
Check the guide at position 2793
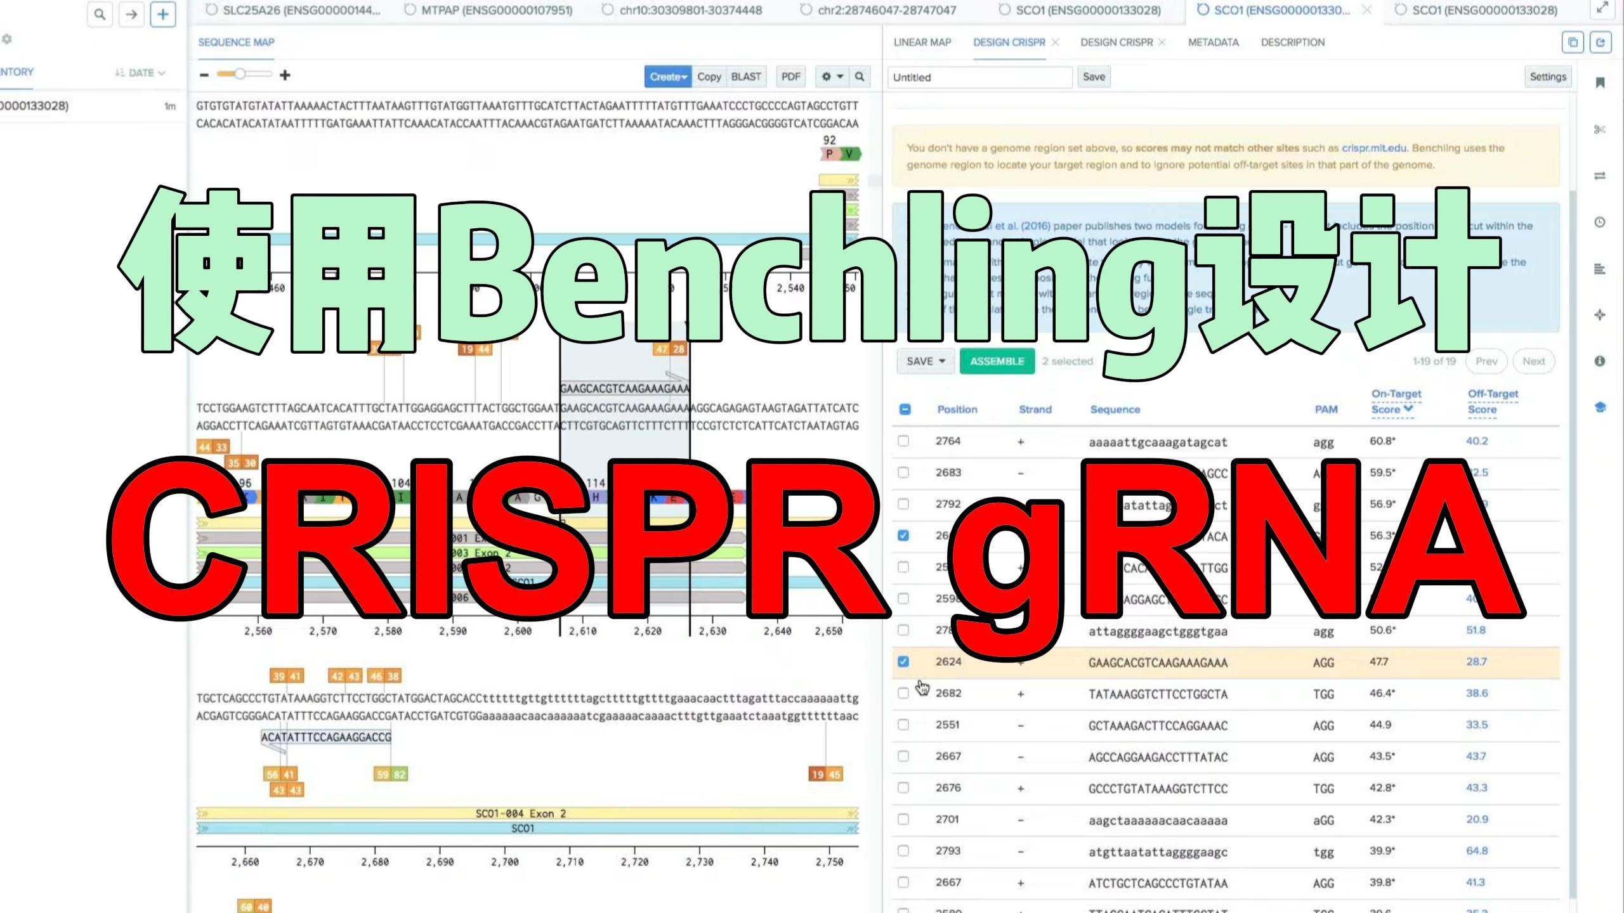tap(903, 851)
